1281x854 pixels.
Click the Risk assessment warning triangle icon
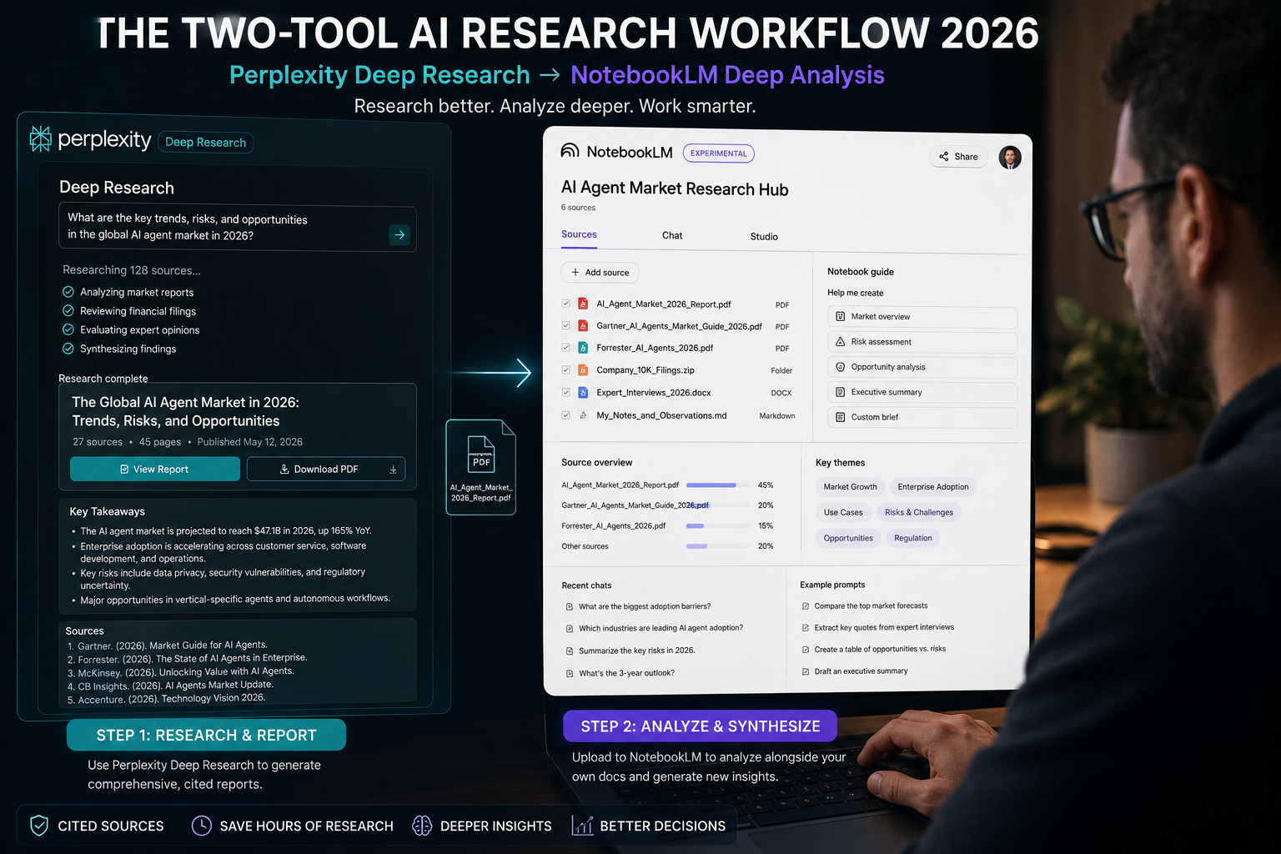pyautogui.click(x=841, y=342)
